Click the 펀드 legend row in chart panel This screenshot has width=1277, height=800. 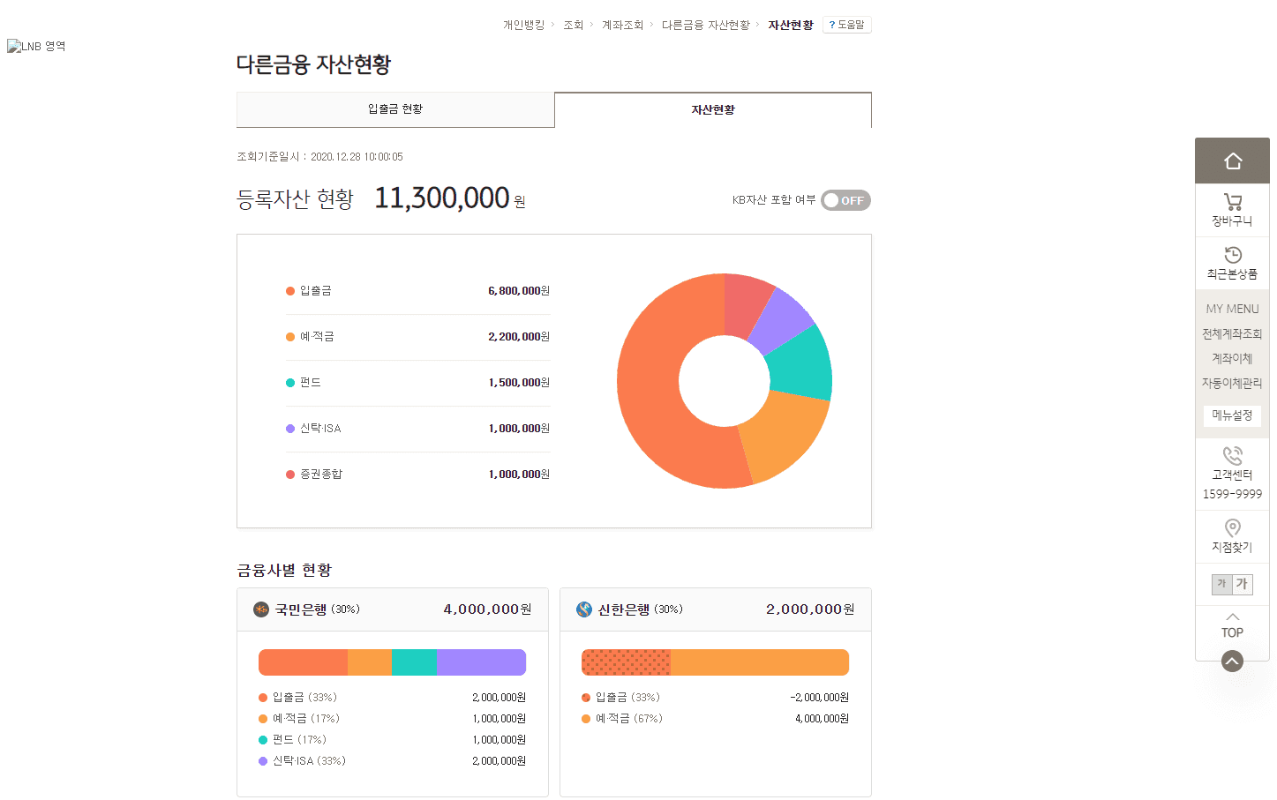[x=417, y=383]
